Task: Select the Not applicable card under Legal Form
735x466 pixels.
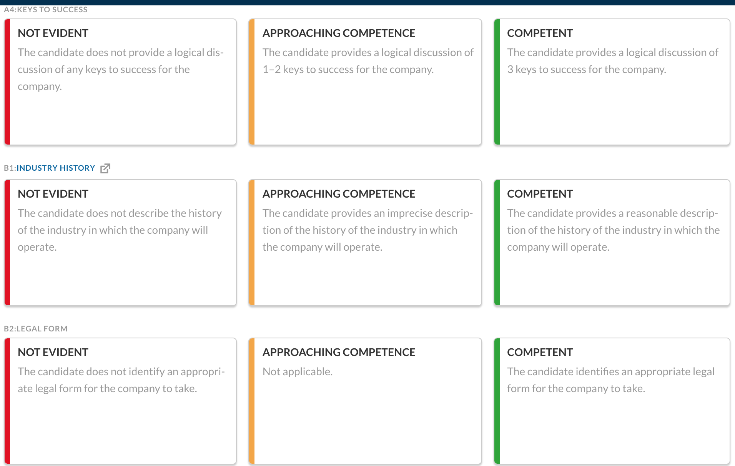Action: [365, 401]
